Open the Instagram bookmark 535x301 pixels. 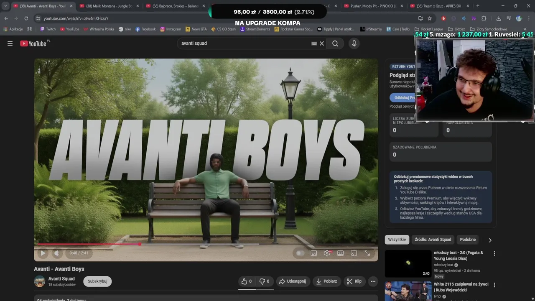click(171, 29)
